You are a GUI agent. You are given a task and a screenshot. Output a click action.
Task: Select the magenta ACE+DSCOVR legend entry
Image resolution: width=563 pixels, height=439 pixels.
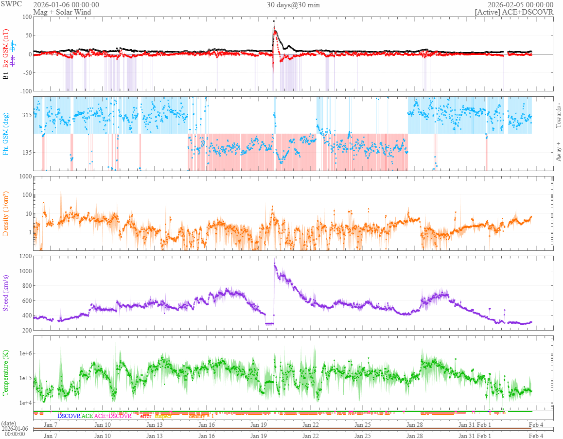click(x=113, y=416)
